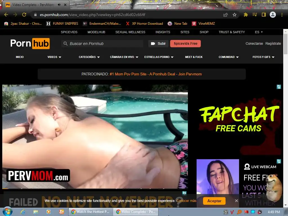Click the search magnifier icon
Image resolution: width=288 pixels, height=216 pixels.
pos(65,44)
